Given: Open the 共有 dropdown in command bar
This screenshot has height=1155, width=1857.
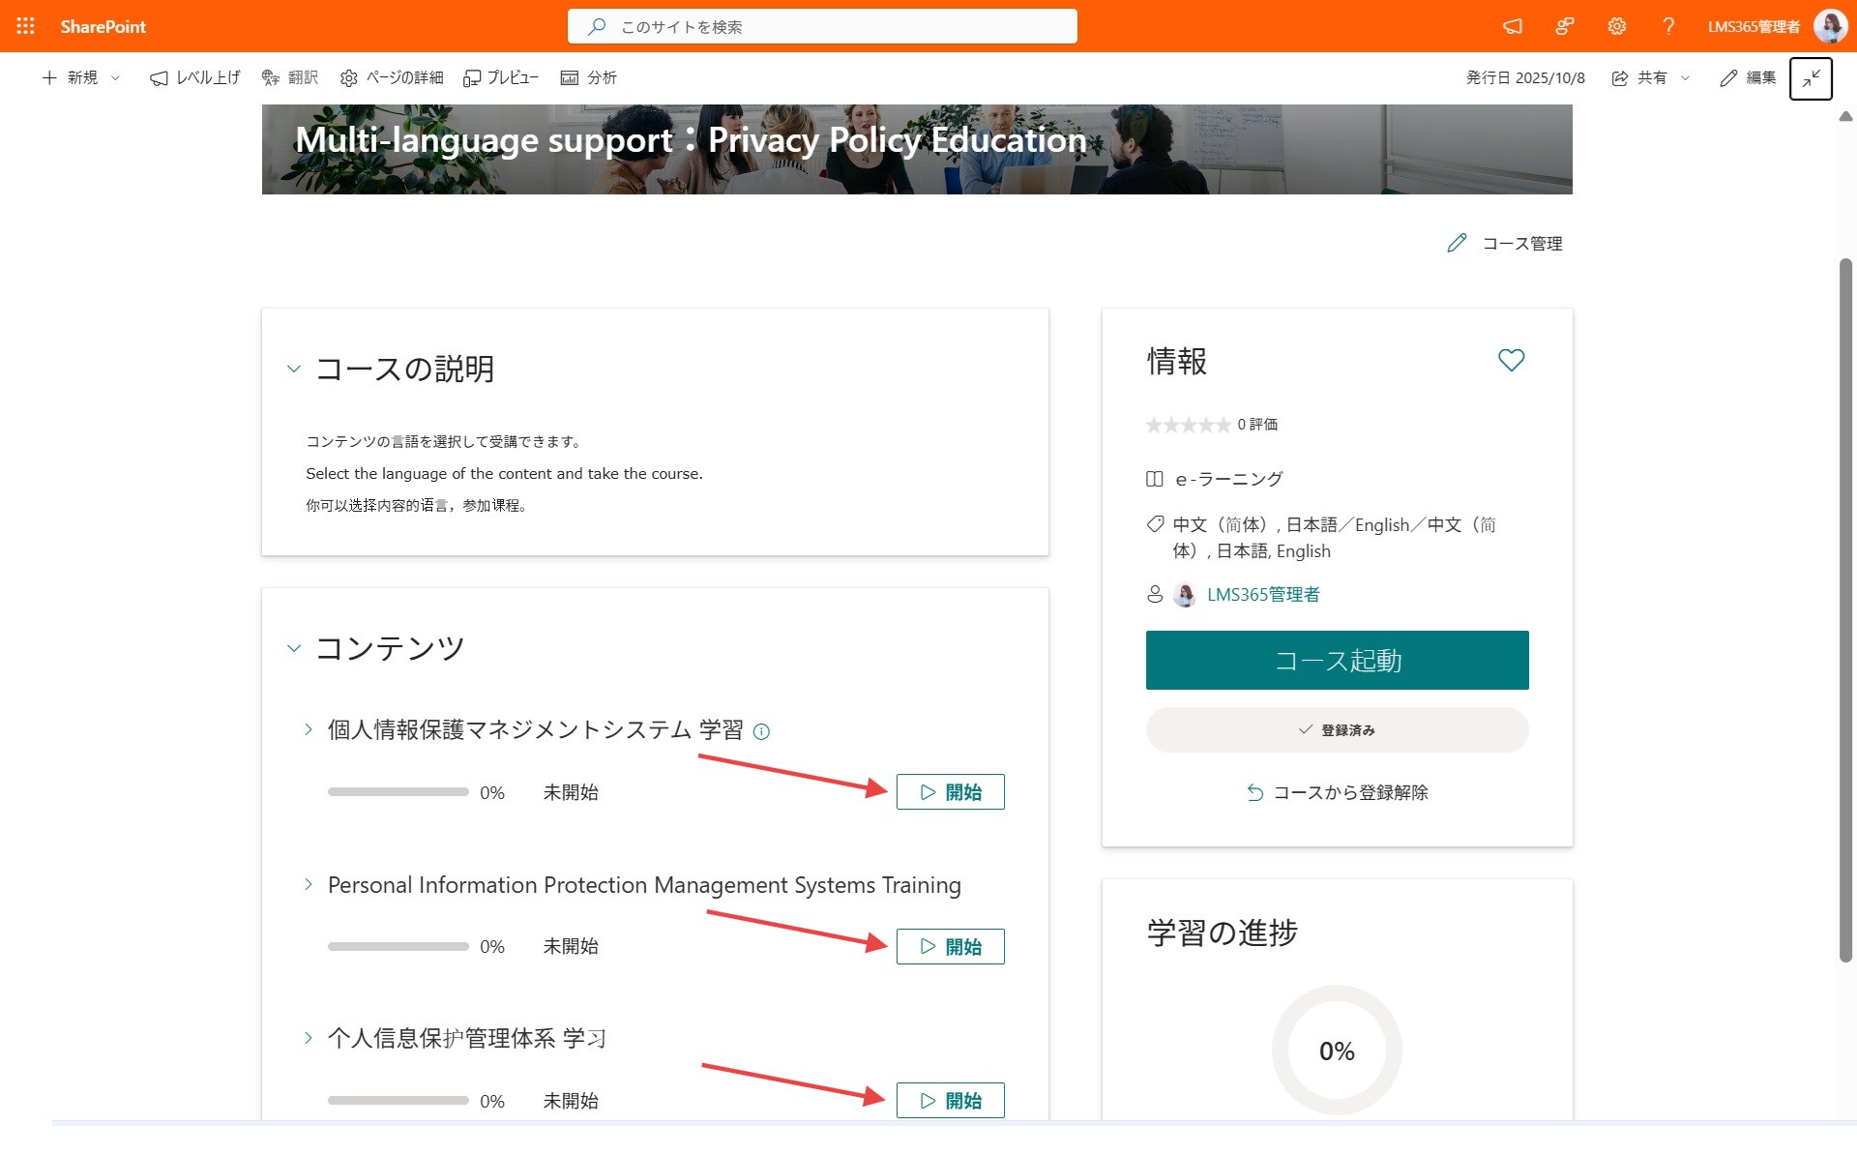Looking at the screenshot, I should 1650,77.
